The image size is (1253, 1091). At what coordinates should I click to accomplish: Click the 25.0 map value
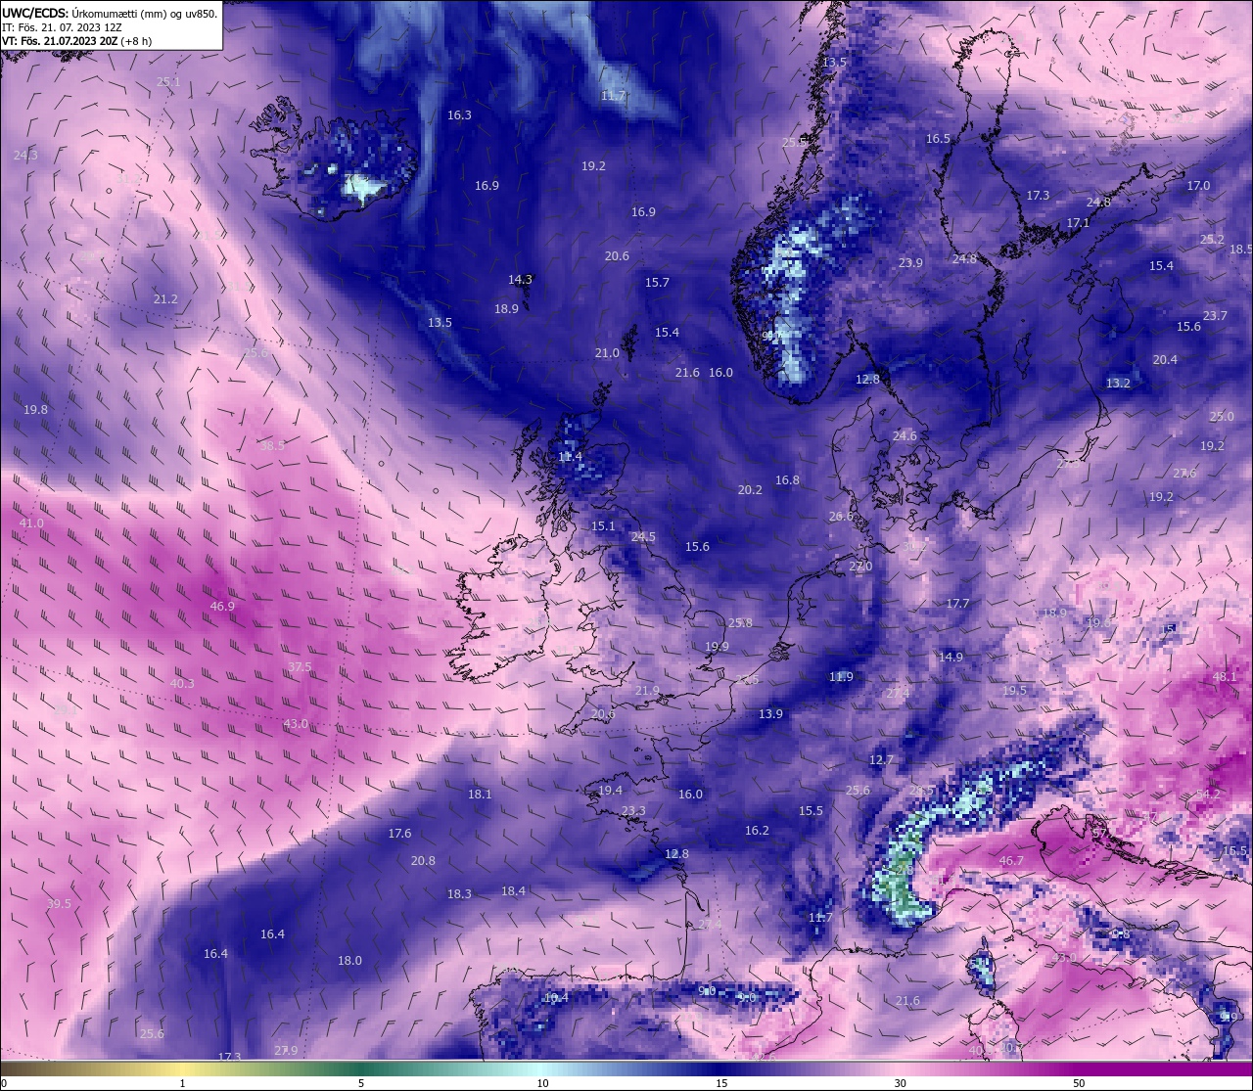[x=1222, y=417]
